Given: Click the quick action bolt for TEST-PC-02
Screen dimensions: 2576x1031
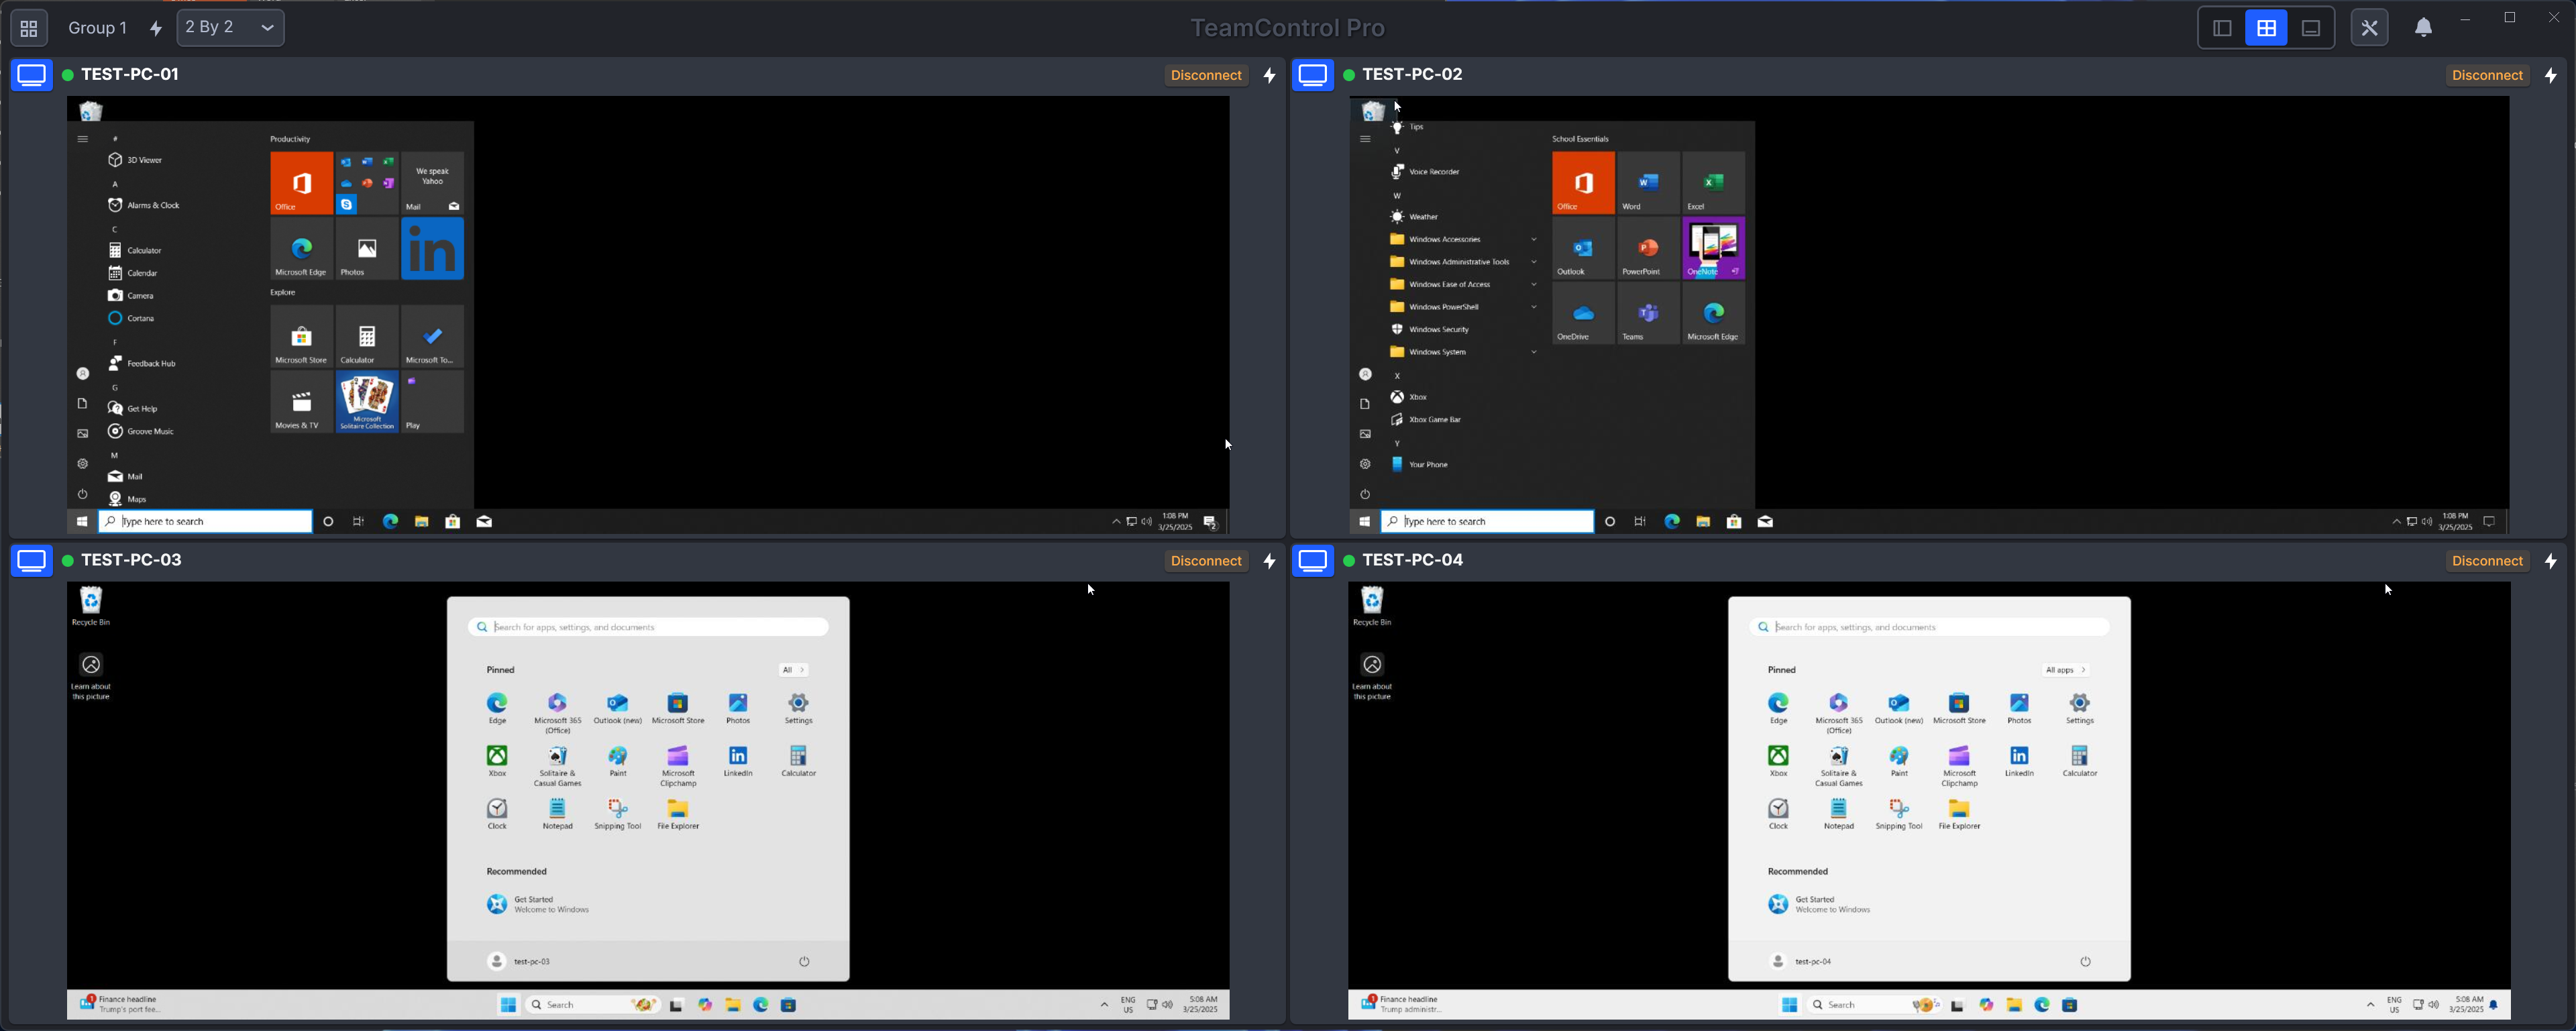Looking at the screenshot, I should (x=2551, y=75).
